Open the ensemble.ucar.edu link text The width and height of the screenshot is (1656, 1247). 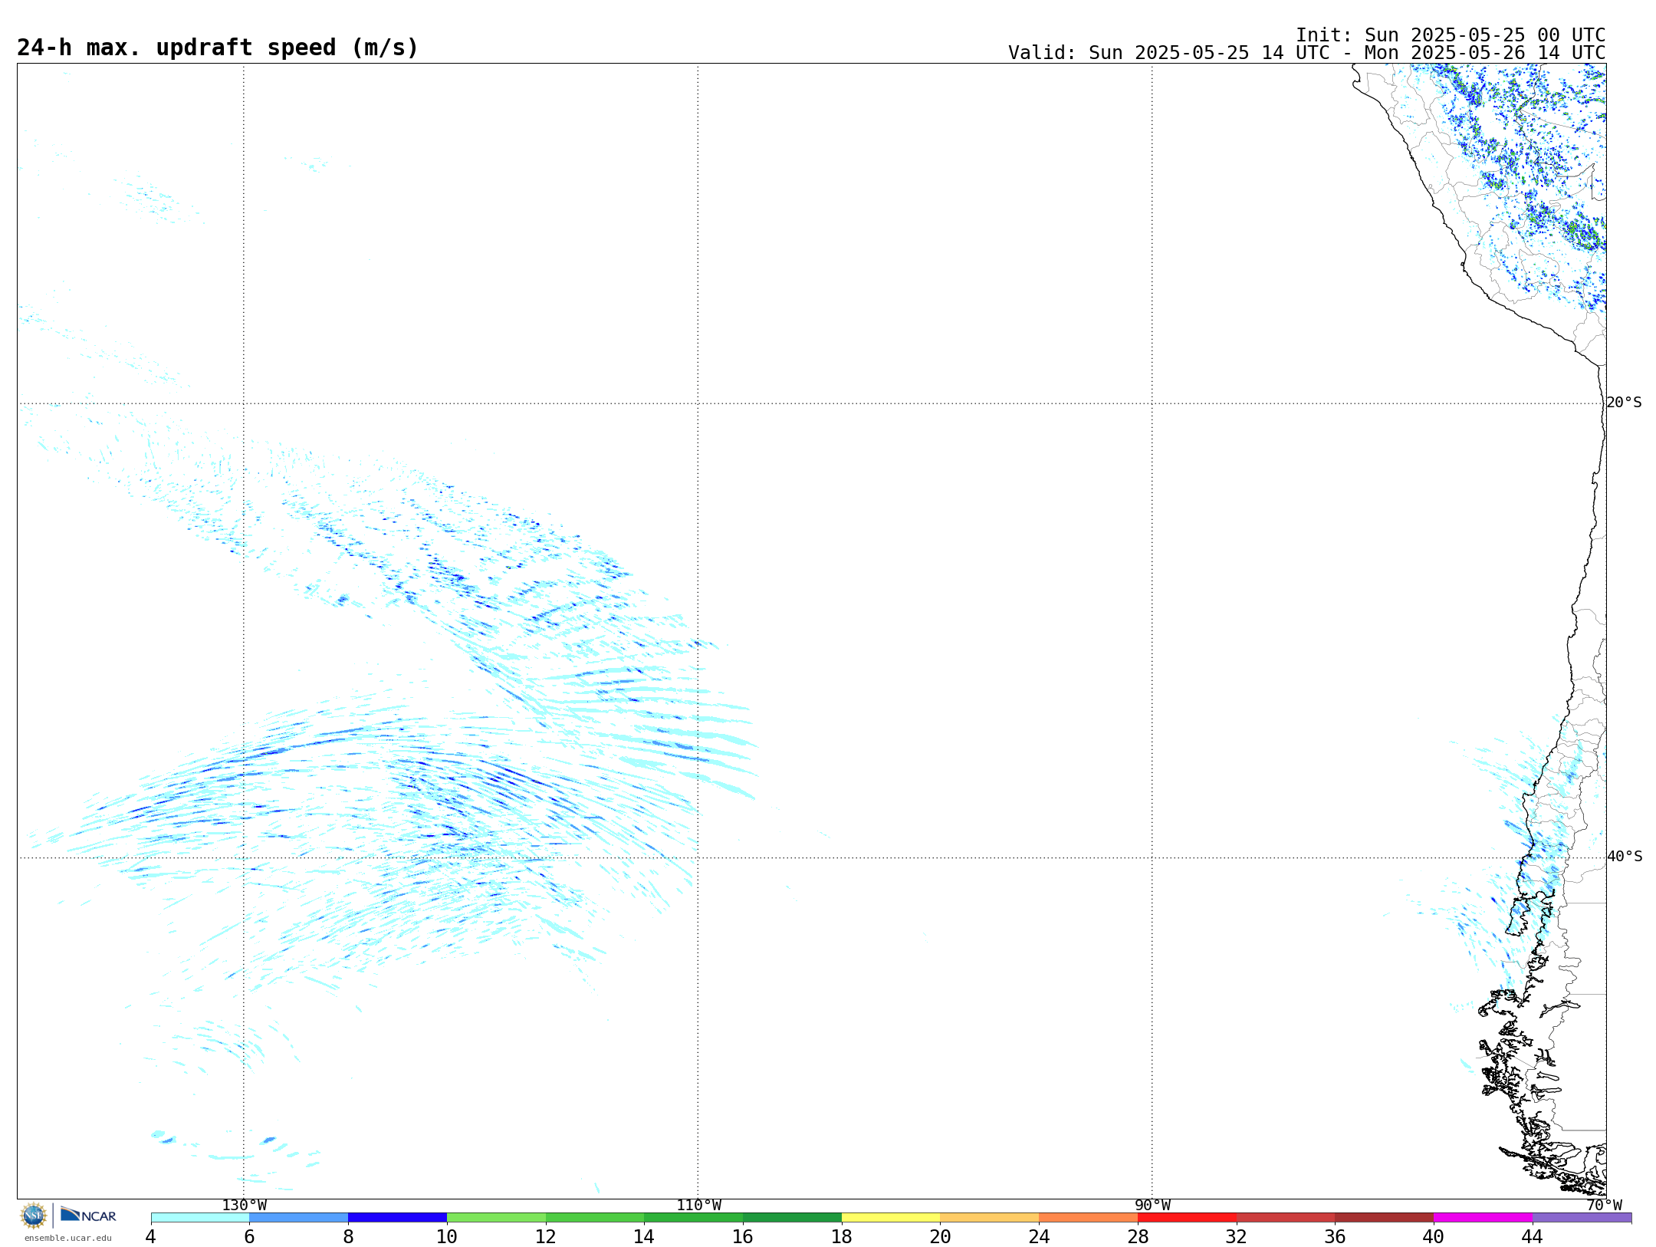coord(68,1238)
